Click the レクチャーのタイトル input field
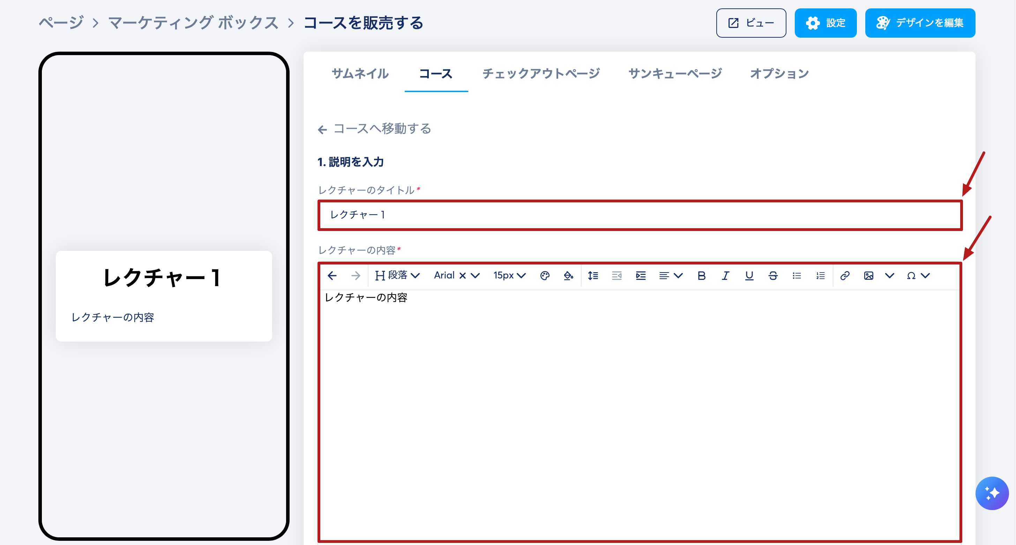Screen dimensions: 1016x545 (x=640, y=215)
